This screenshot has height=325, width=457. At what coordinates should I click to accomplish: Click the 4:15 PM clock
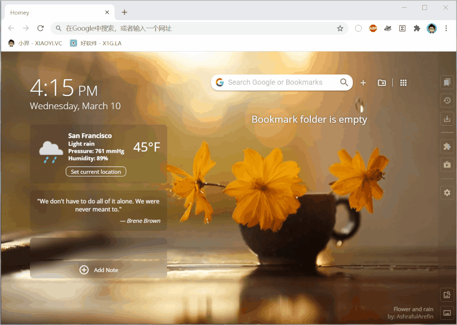(64, 88)
